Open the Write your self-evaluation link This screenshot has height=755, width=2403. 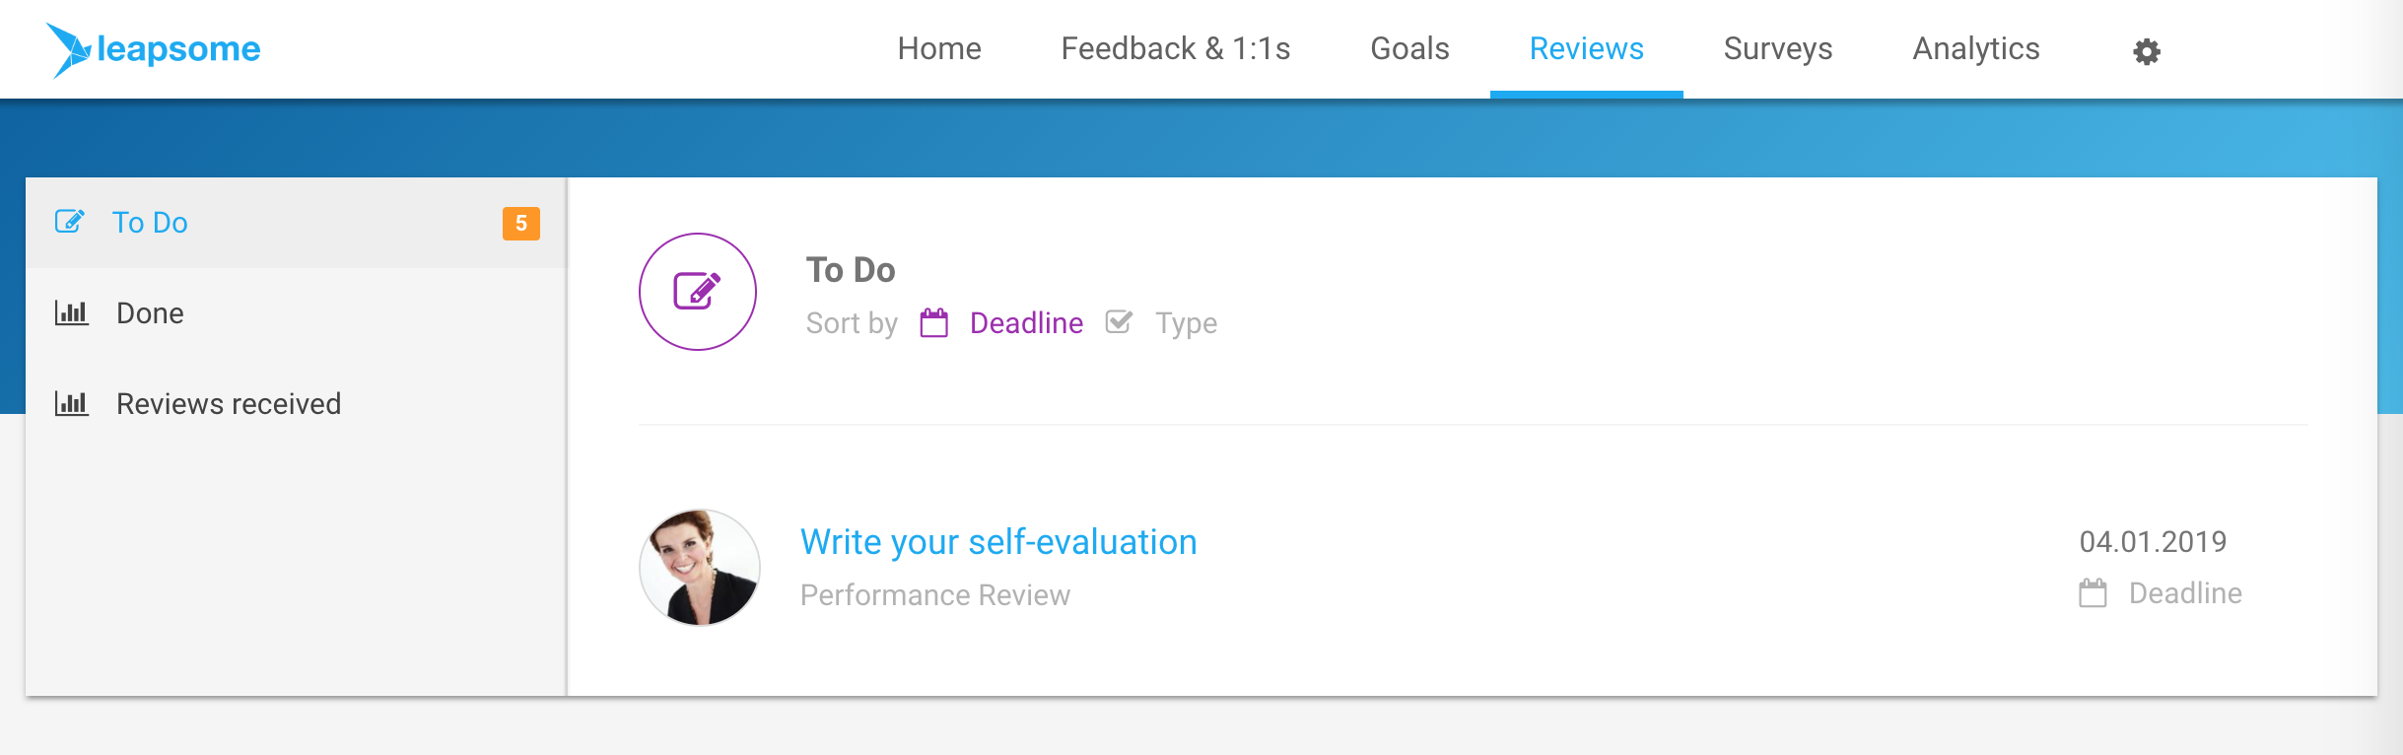(998, 542)
